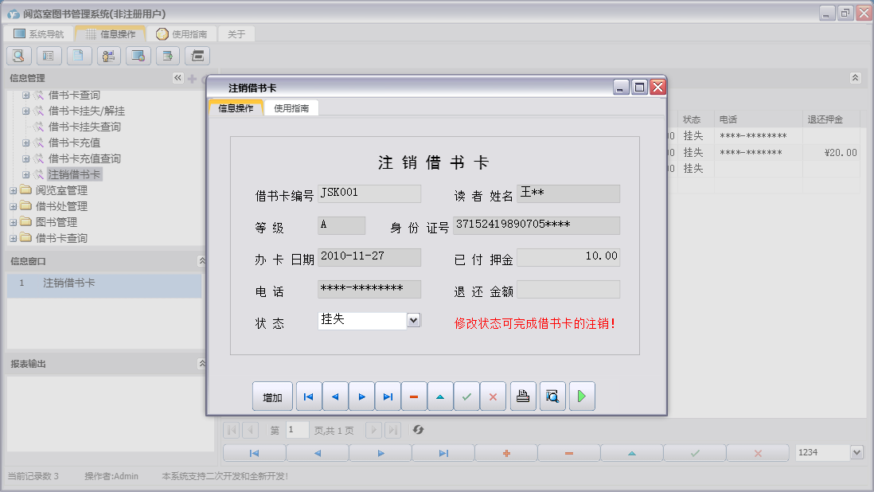Select the search/zoom tool in the toolbar
874x492 pixels.
pos(18,56)
